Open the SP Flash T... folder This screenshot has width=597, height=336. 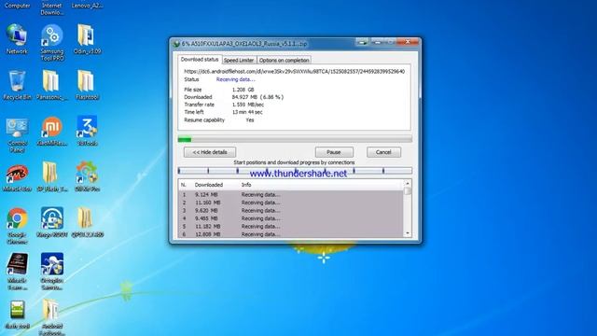point(52,176)
